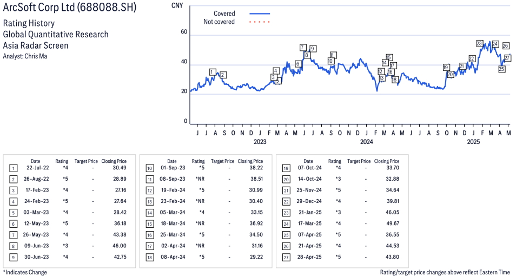Screen dimensions: 516x276
Task: Click Target Price header in first table
Action: (86, 161)
